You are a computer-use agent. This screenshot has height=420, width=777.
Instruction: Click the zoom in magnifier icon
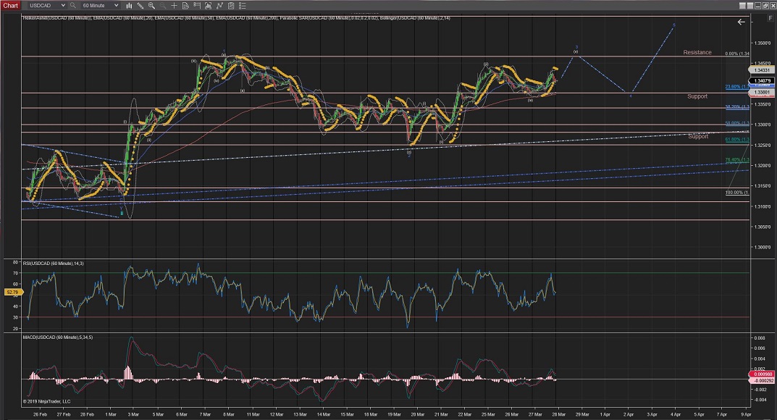[x=151, y=5]
